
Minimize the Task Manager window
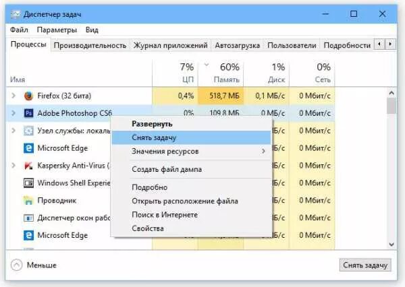tap(326, 14)
